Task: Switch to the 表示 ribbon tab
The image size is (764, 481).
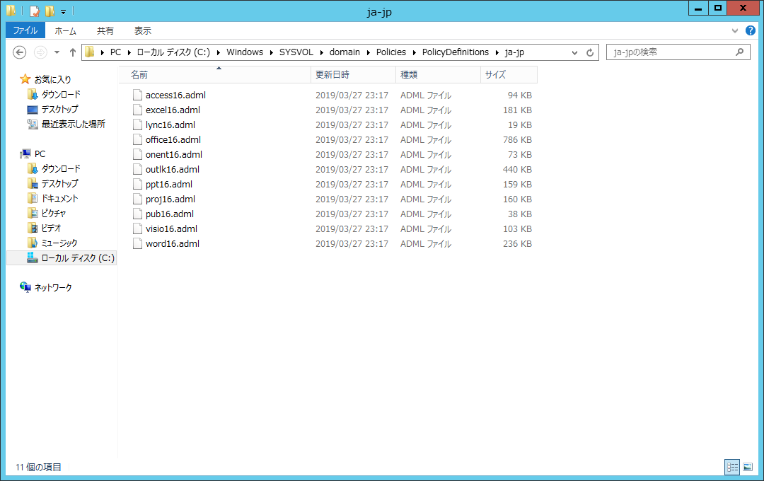Action: click(x=143, y=30)
